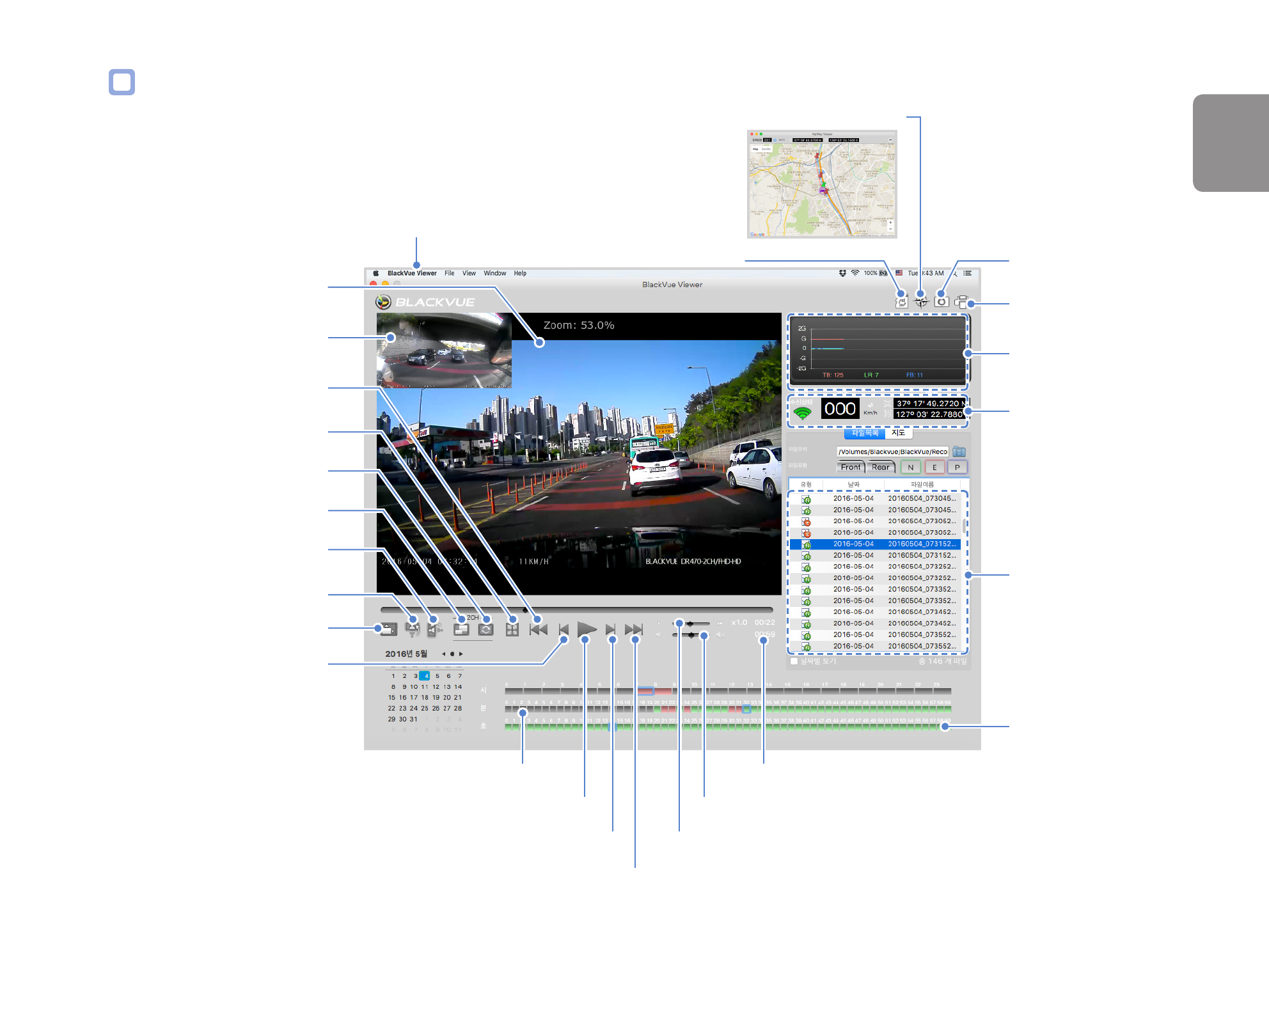Click the today dot in the calendar header
Screen dimensions: 1269x1015
(x=452, y=654)
